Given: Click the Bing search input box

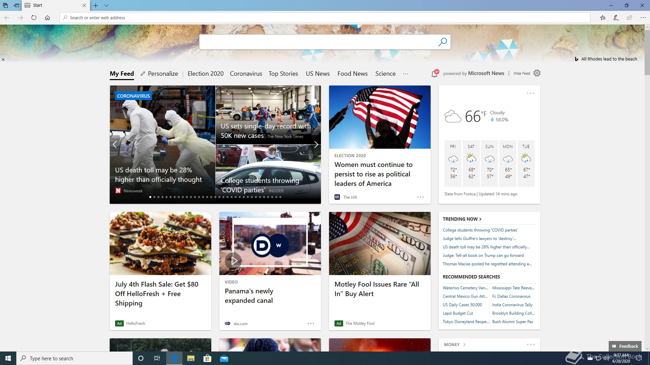Looking at the screenshot, I should (x=318, y=42).
